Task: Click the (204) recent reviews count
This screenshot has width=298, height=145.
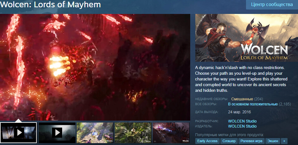Action: pyautogui.click(x=258, y=99)
